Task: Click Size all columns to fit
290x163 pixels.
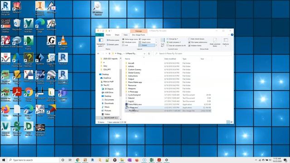Action: pyautogui.click(x=176, y=45)
